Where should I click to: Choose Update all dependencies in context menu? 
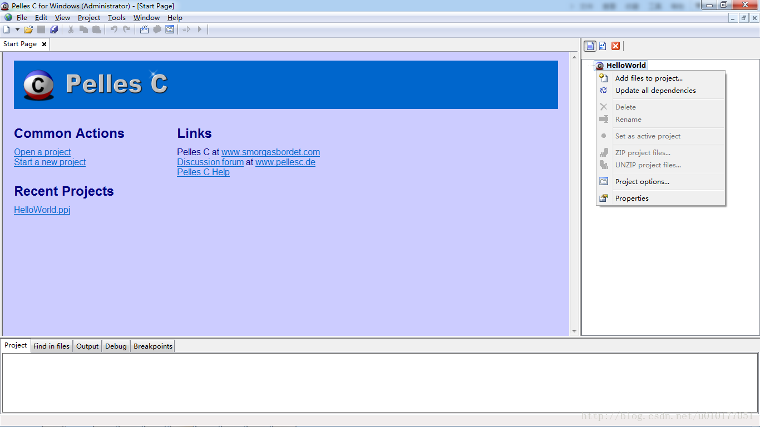coord(661,91)
